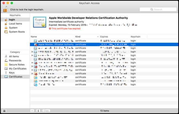Click the certificate icon with blue plus in the last row
Viewport: 179px width, 114px height.
coord(36,85)
